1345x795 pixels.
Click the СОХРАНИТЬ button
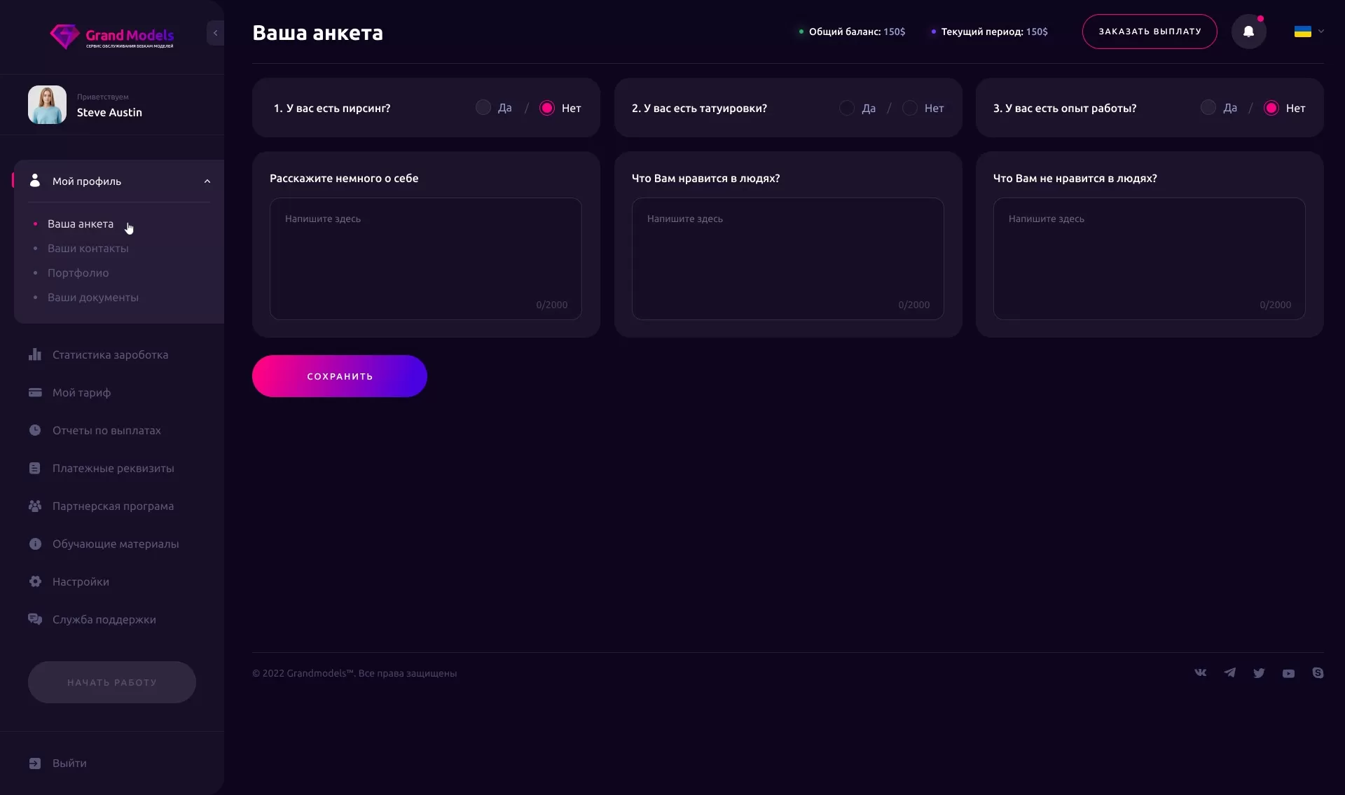(340, 376)
